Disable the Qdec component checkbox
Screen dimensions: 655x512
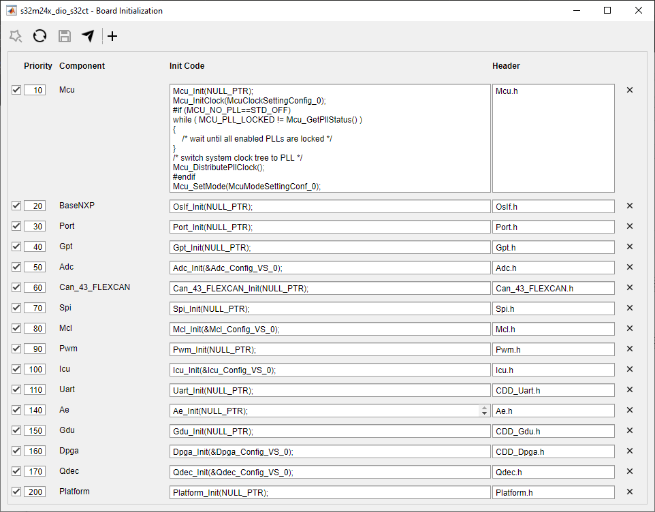[16, 471]
